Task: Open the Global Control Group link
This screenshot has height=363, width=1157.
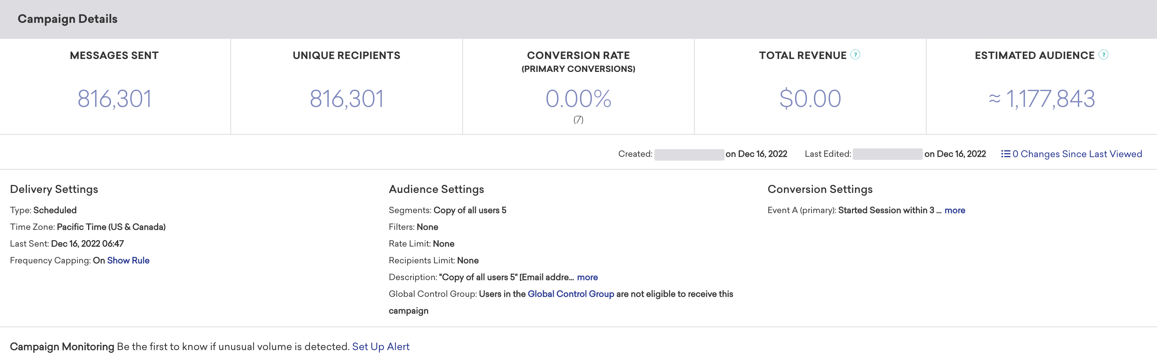Action: point(570,294)
